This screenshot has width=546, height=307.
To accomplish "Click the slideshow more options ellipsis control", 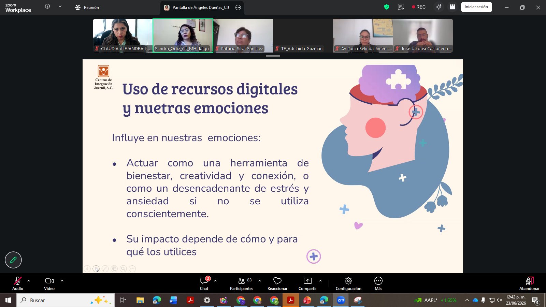I will [132, 269].
